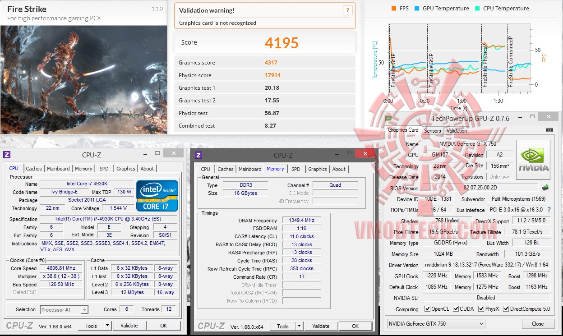This screenshot has width=563, height=336.
Task: Click OK in the CPU-Z processor window
Action: pos(163,326)
